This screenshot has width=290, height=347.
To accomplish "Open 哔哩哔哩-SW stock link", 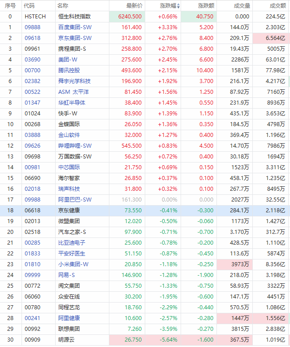I will coord(75,146).
